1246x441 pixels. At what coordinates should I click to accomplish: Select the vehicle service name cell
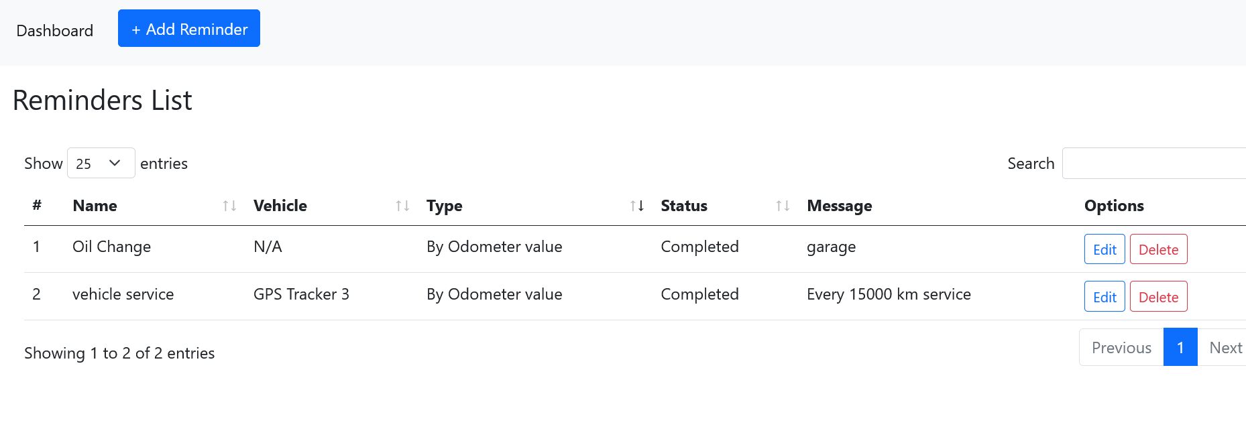(x=123, y=294)
